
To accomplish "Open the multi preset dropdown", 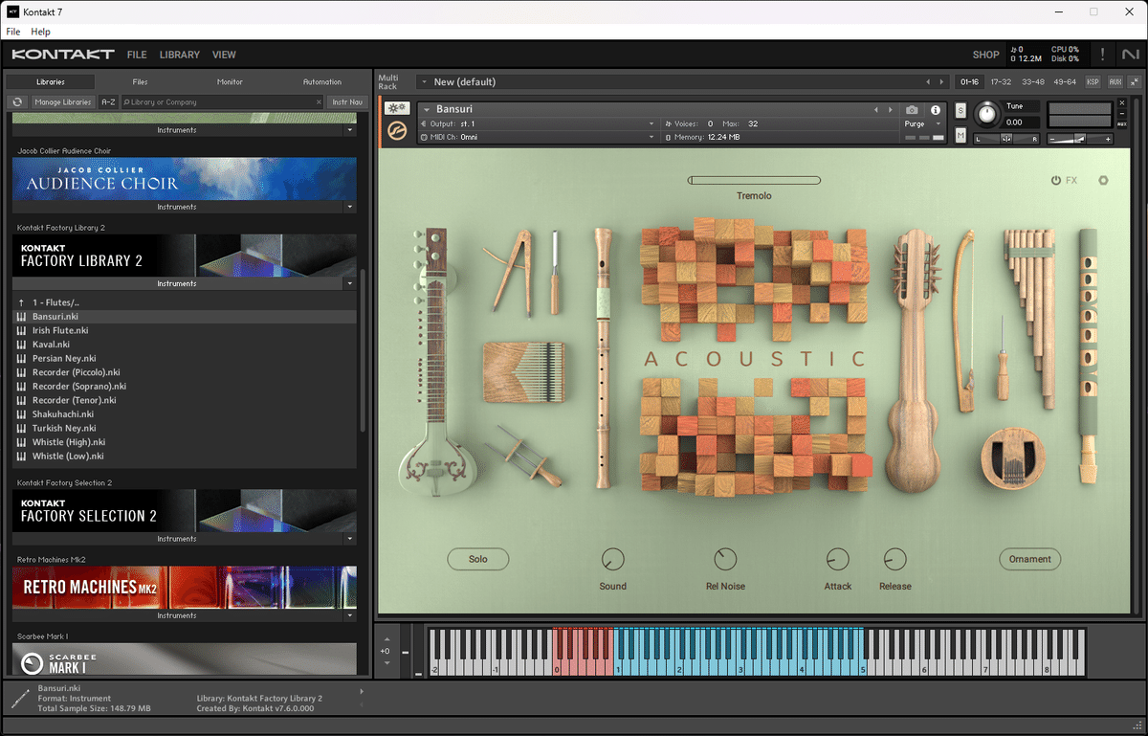I will (426, 82).
